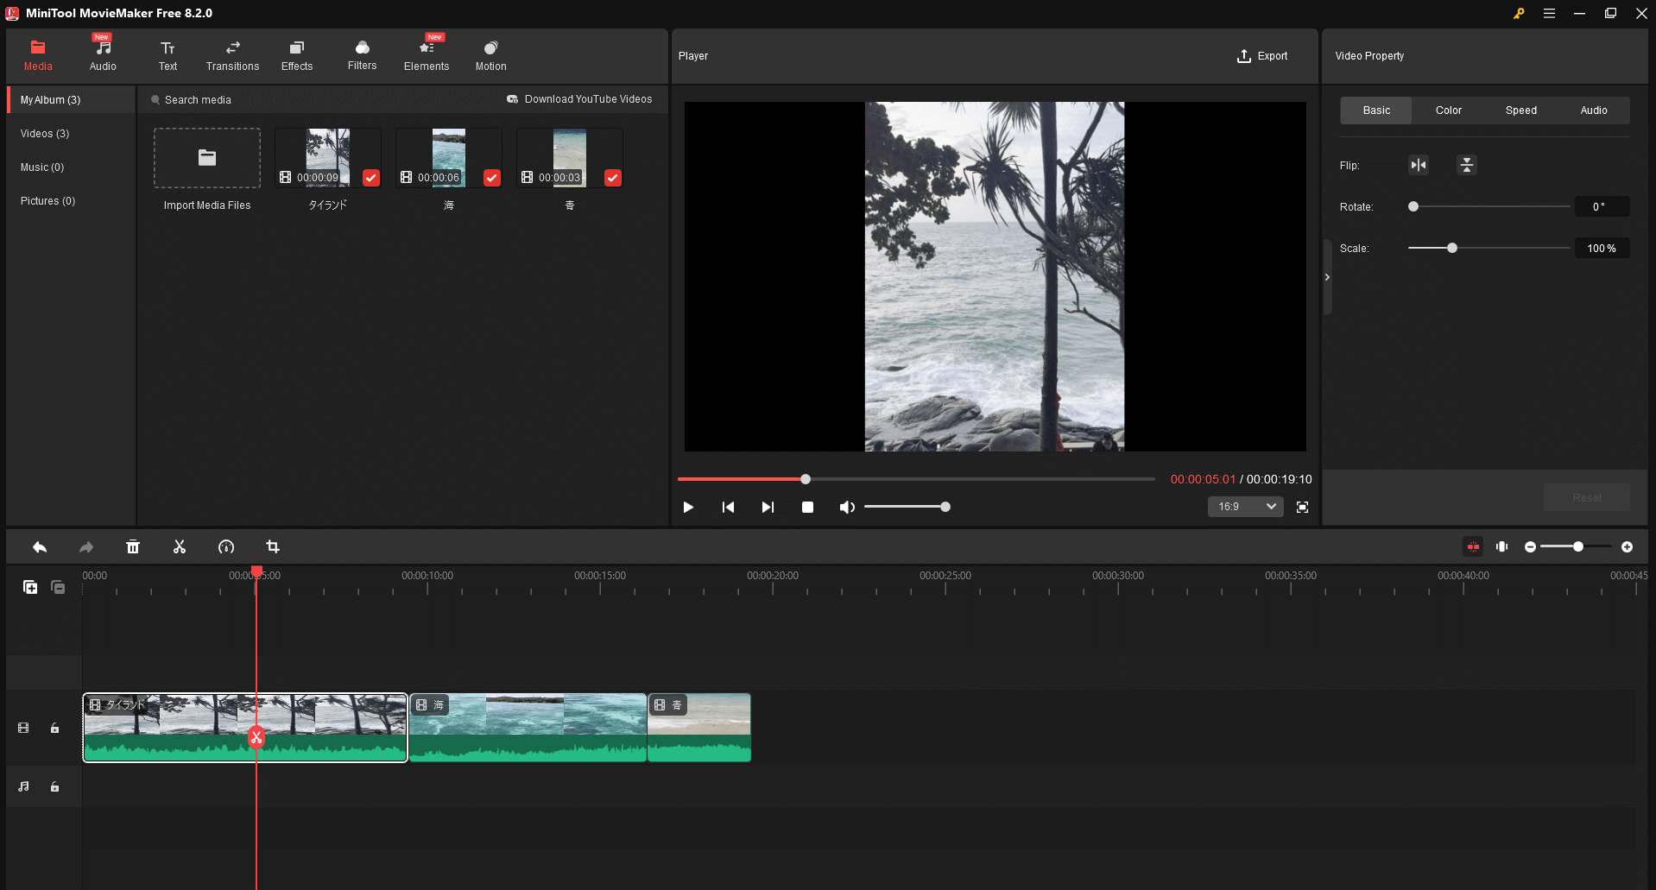
Task: Click the player progress bar handle
Action: (806, 479)
